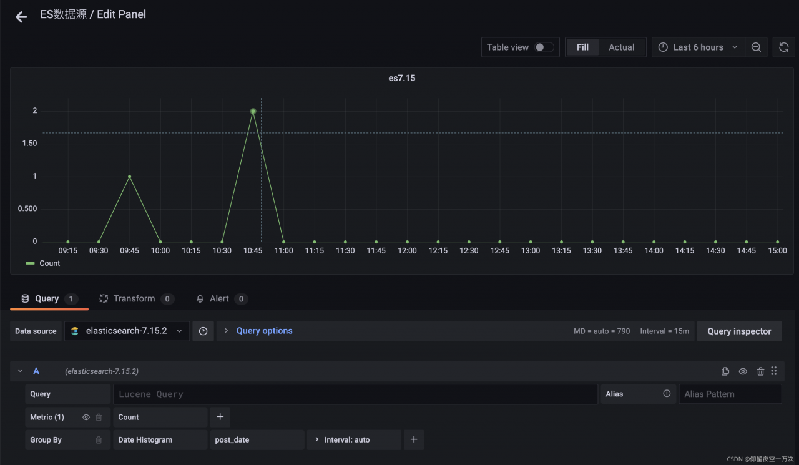This screenshot has height=465, width=799.
Task: Open the Query inspector
Action: coord(739,331)
